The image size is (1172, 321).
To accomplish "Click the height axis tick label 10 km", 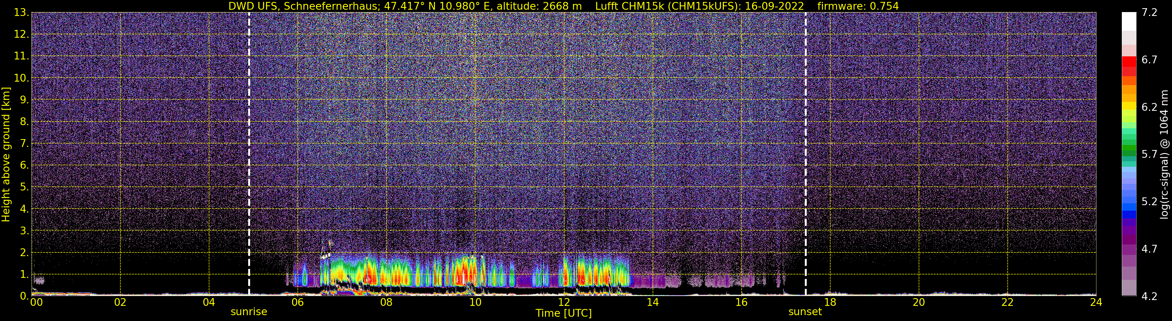I will tap(21, 78).
